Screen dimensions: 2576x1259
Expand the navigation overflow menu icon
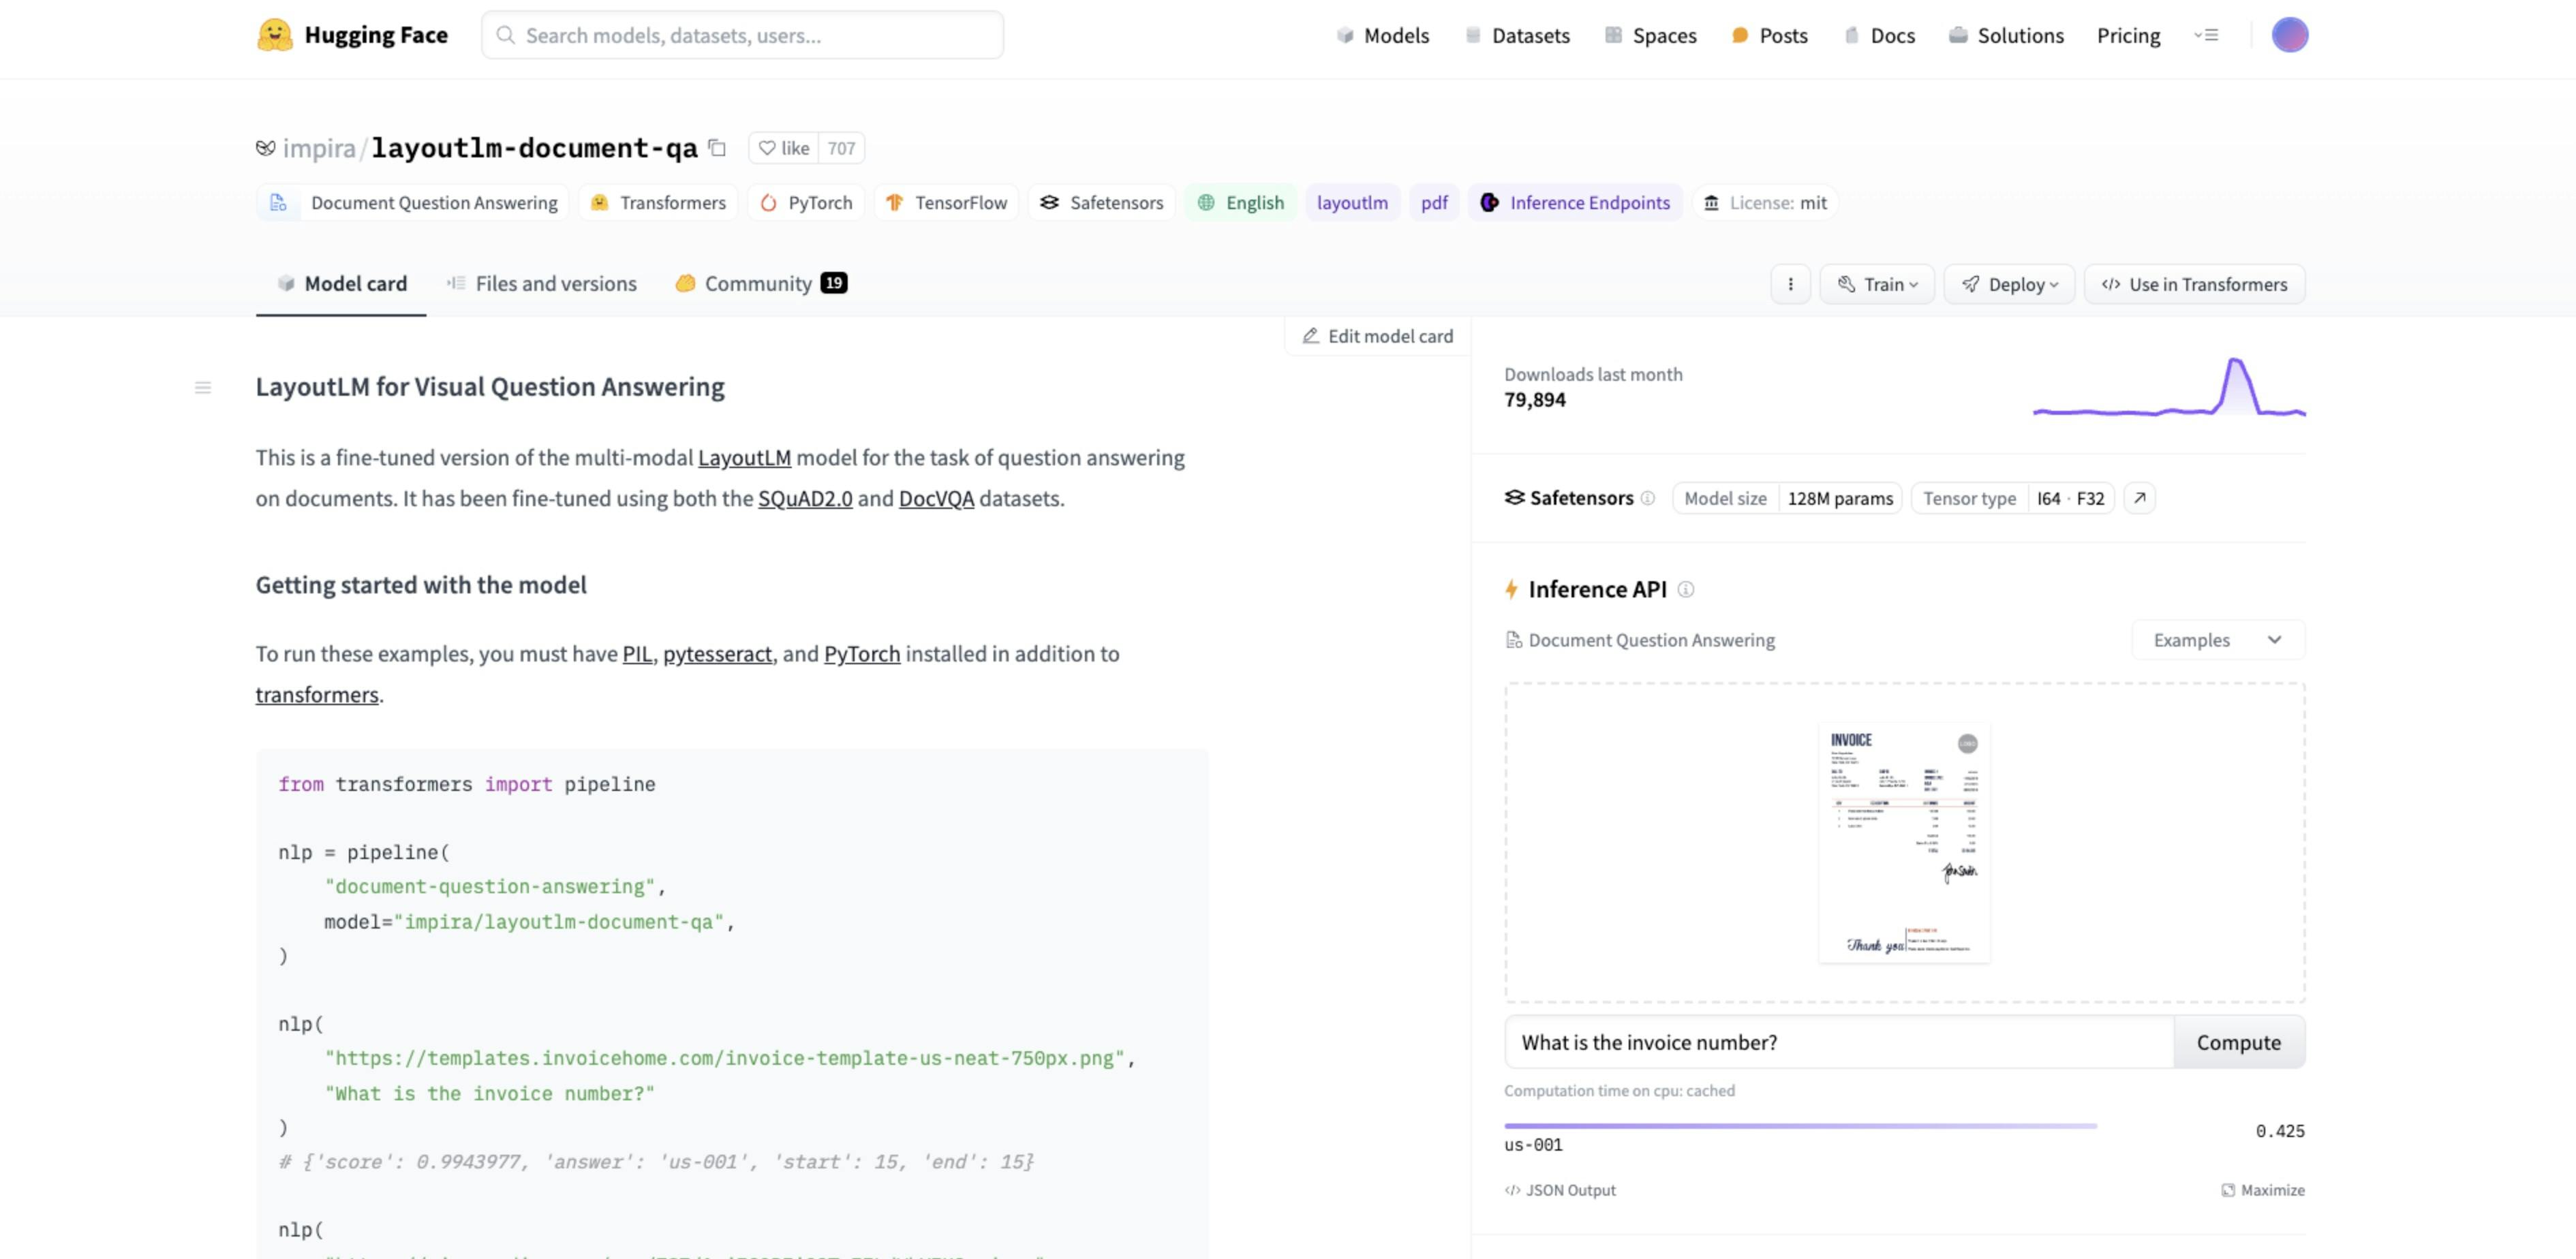pyautogui.click(x=2206, y=35)
